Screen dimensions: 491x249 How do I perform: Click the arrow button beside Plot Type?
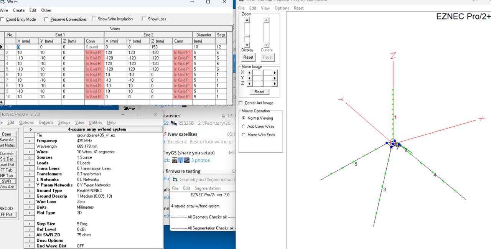coord(29,213)
